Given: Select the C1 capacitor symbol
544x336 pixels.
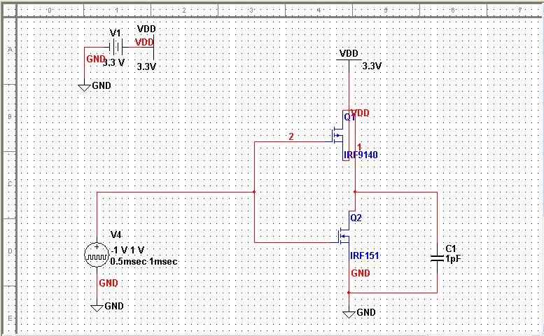Looking at the screenshot, I should 437,258.
